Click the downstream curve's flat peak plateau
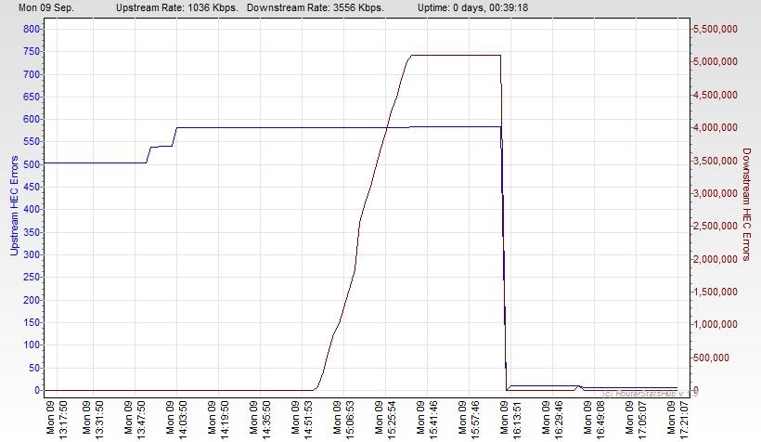Screen dimensions: 761x442 pyautogui.click(x=456, y=55)
